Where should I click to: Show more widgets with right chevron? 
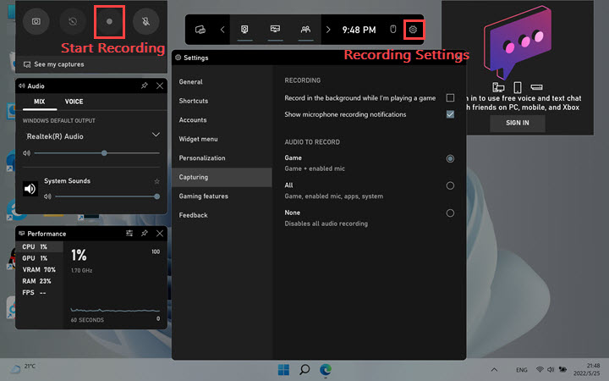tap(328, 29)
